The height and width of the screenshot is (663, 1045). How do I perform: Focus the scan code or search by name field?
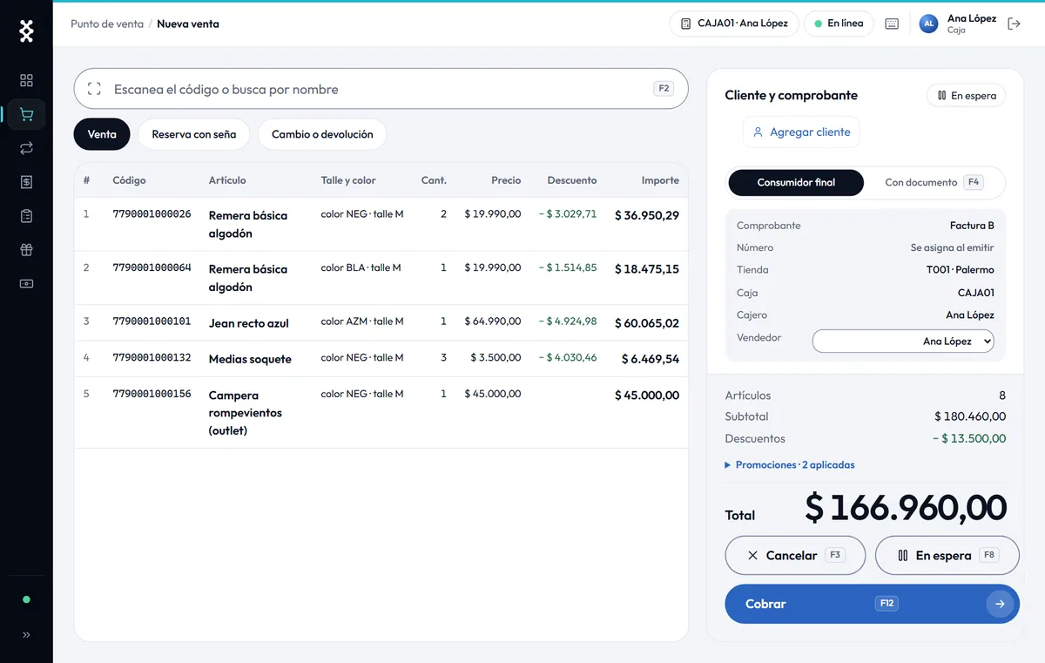click(381, 89)
